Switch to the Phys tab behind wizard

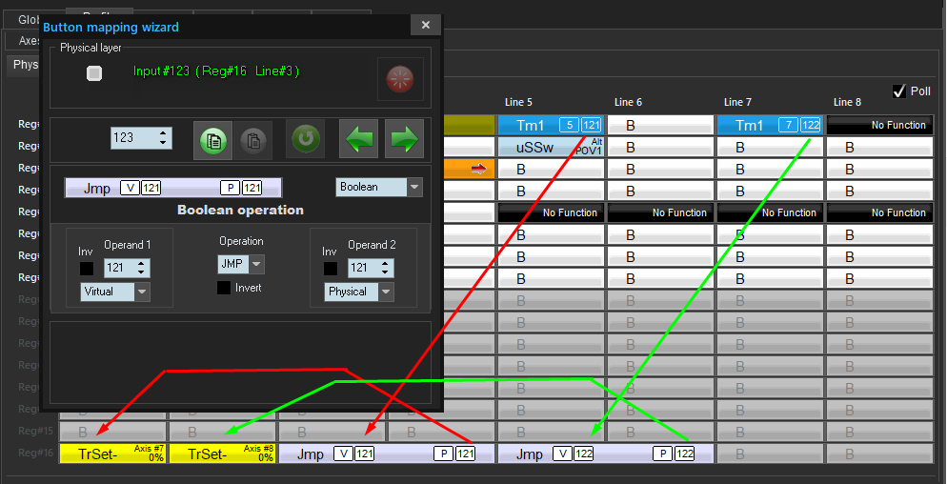pos(24,65)
